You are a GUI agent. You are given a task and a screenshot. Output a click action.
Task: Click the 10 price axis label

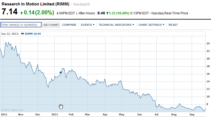coord(208,97)
